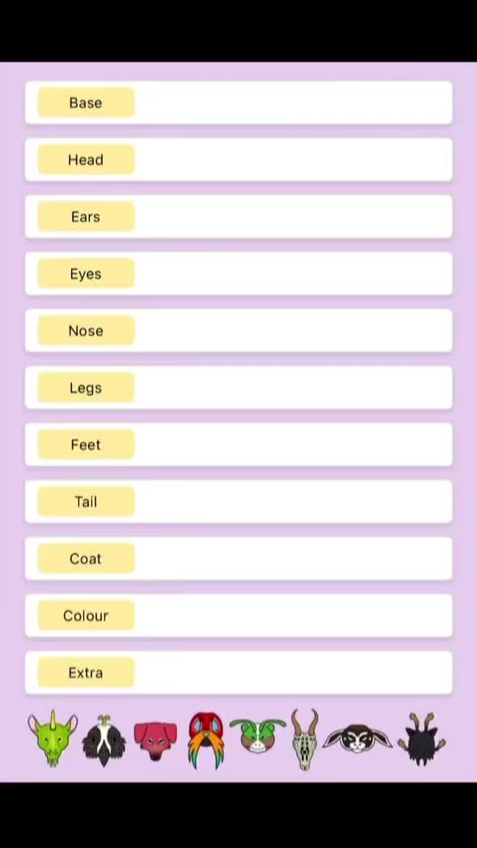Select the Coat label
This screenshot has width=477, height=848.
(x=86, y=558)
